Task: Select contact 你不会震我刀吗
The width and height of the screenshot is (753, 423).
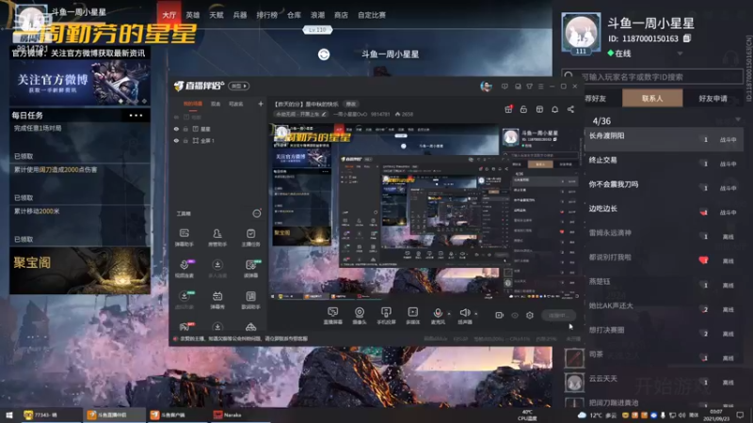Action: (665, 187)
